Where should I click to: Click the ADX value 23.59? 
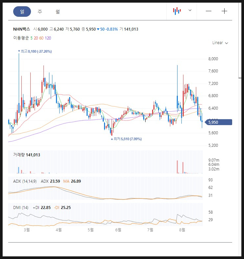pos(55,181)
